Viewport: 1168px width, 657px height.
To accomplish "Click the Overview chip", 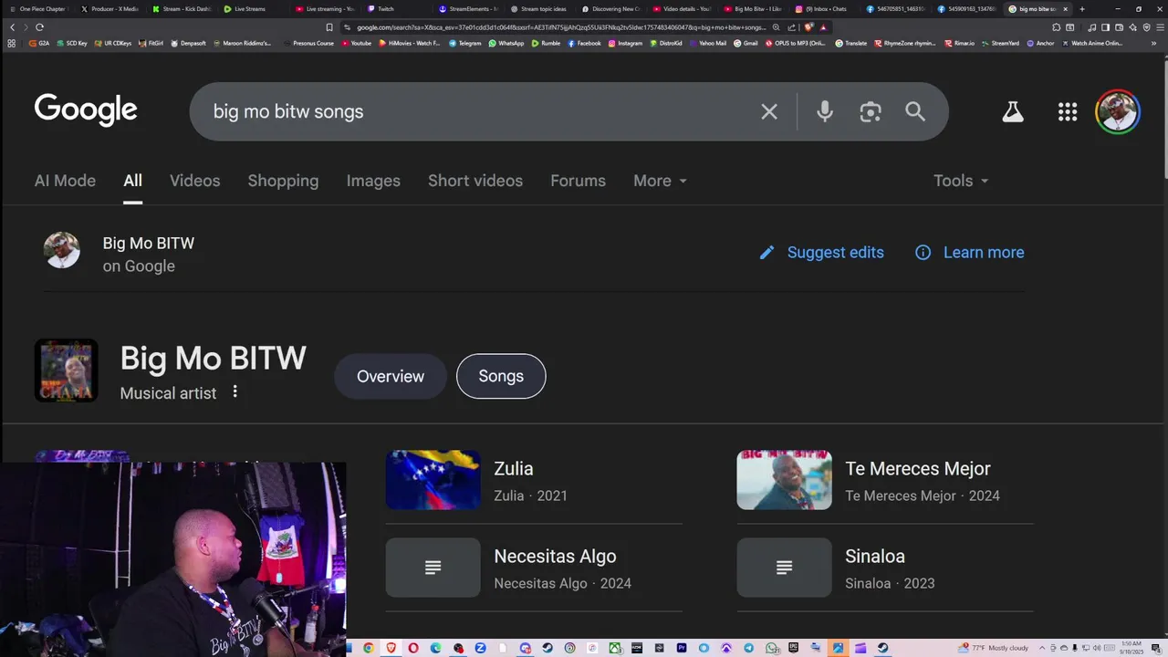I will coord(391,376).
